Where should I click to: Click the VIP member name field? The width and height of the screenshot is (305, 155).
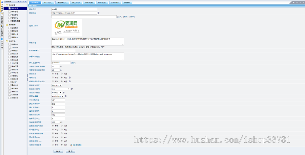pyautogui.click(x=58, y=100)
